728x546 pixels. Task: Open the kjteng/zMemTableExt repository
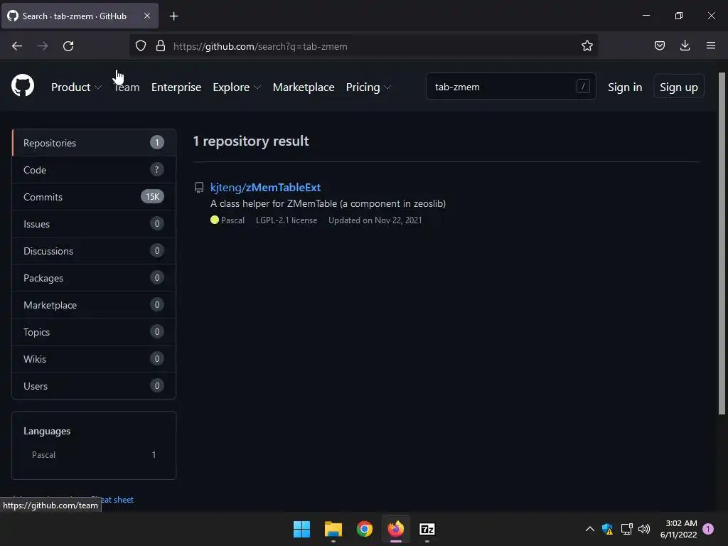coord(266,187)
